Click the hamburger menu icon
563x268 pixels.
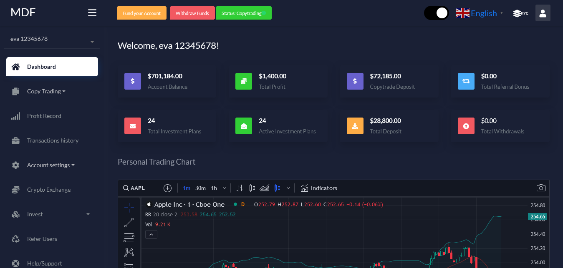(92, 13)
